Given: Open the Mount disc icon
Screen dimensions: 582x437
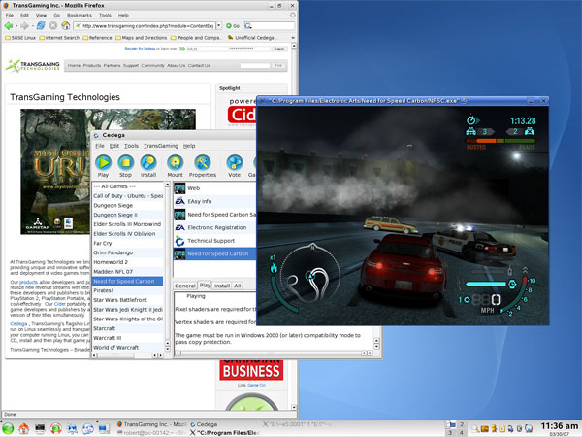Looking at the screenshot, I should (175, 163).
